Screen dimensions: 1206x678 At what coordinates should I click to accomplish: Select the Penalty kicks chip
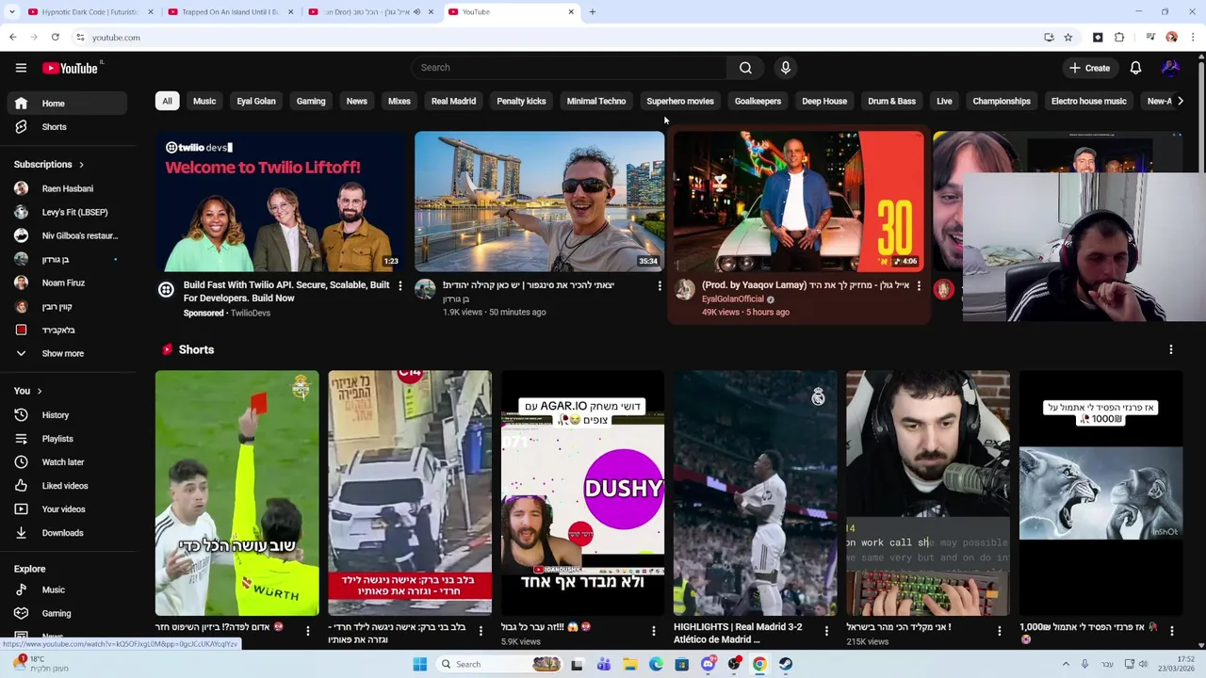(521, 101)
